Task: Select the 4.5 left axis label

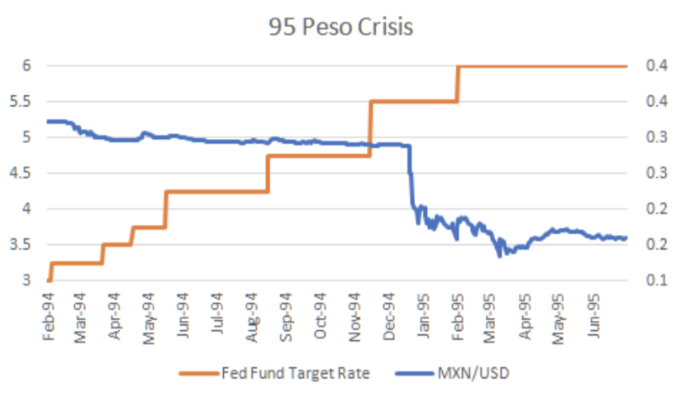Action: (x=20, y=173)
